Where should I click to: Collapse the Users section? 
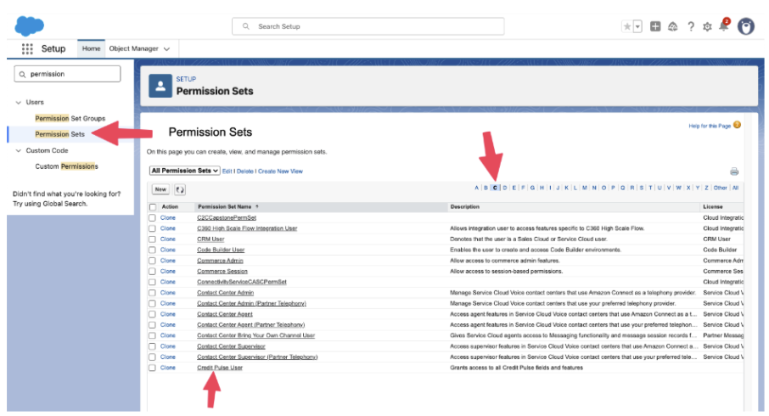point(19,103)
